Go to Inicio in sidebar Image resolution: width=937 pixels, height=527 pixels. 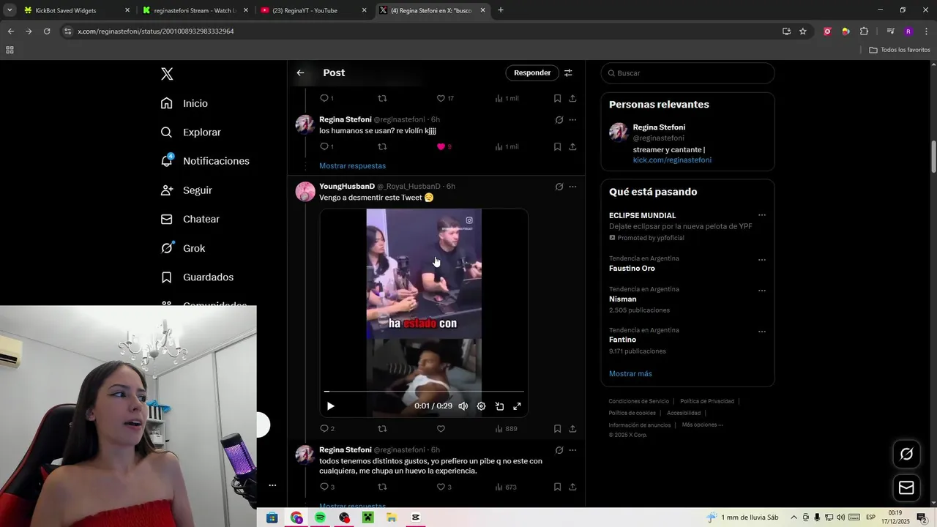[184, 103]
